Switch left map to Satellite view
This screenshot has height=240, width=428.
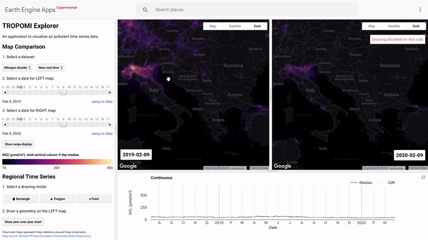point(235,26)
